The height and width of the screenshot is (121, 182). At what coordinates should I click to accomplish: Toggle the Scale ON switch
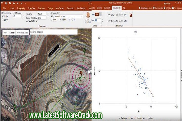(x=98, y=14)
